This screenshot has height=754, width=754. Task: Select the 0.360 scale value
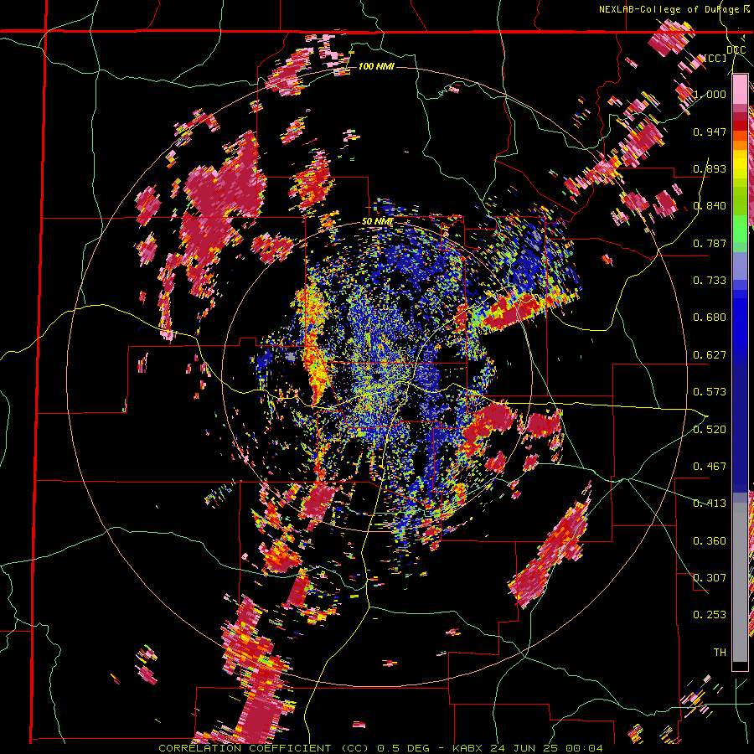tap(710, 540)
